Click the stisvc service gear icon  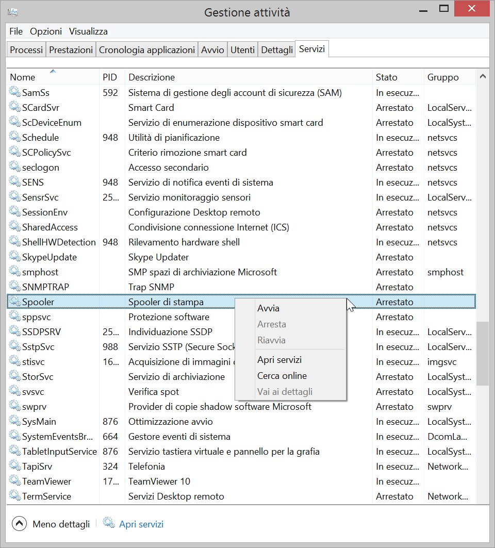(14, 361)
